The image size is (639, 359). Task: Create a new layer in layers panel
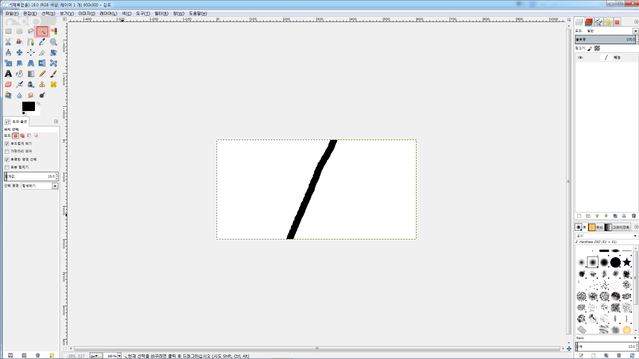coord(579,216)
